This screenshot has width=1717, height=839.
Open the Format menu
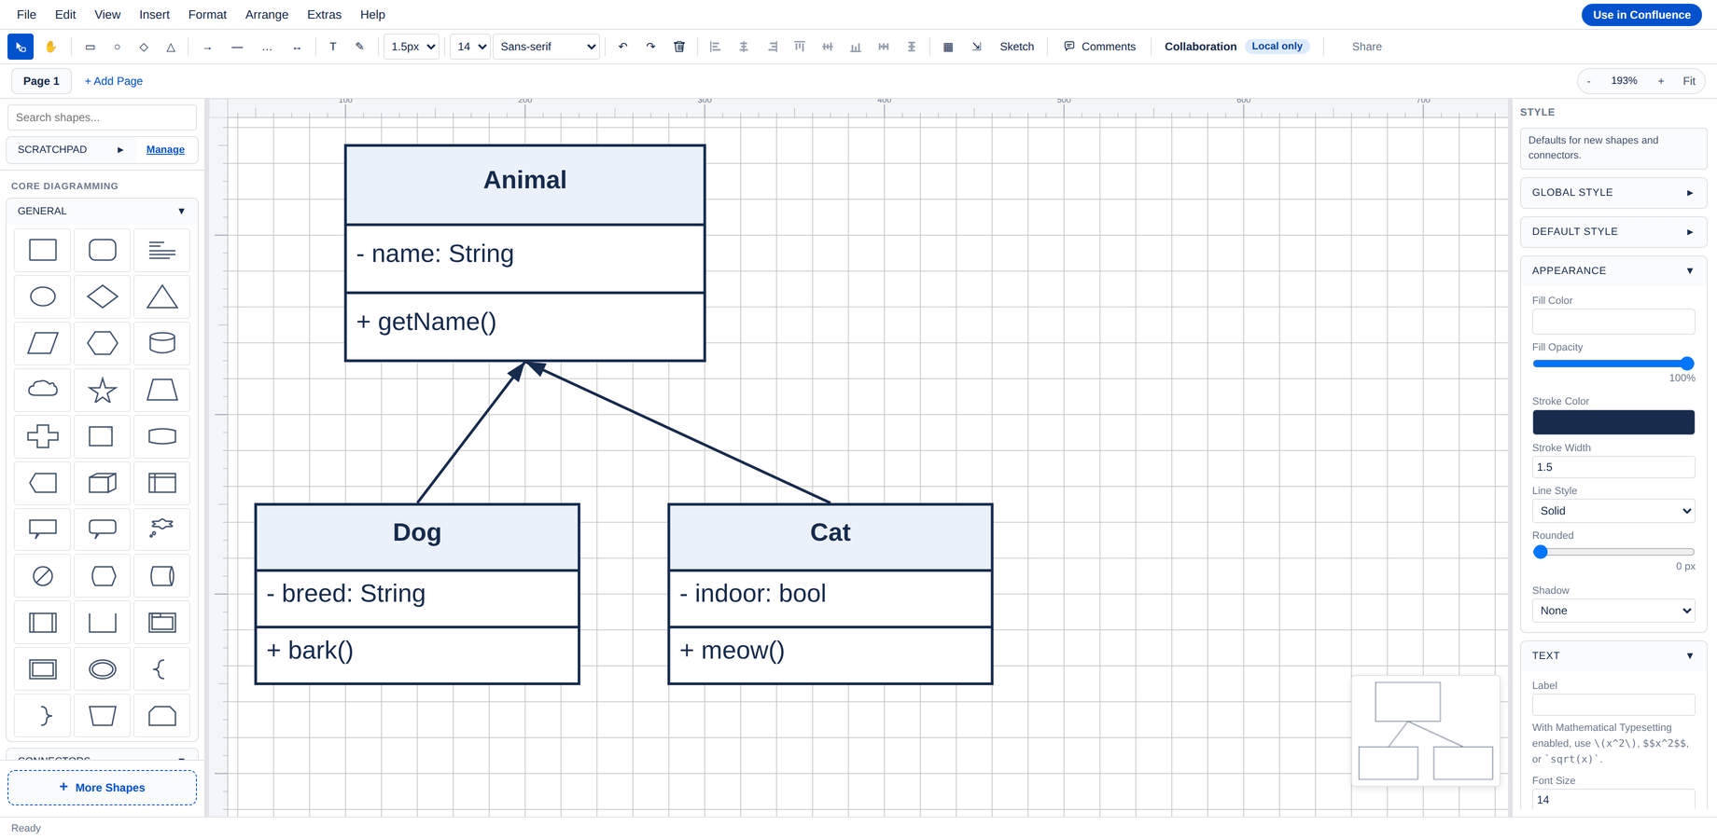tap(207, 14)
